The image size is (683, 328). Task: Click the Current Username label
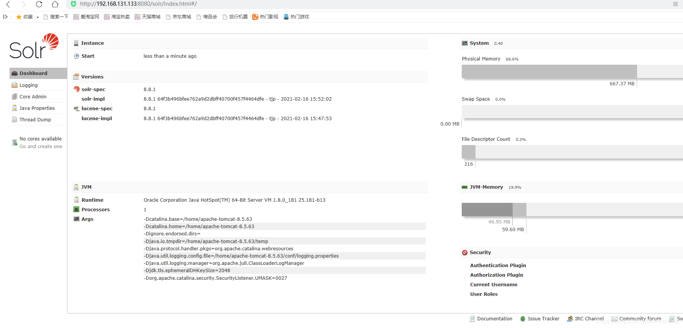[x=494, y=284]
